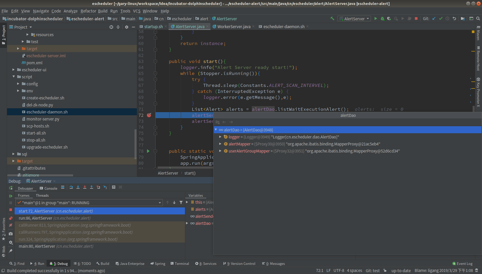
Task: Click Git update project blue arrow
Action: coord(434,18)
